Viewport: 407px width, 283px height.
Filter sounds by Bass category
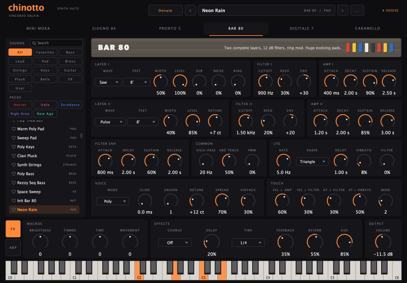[x=70, y=52]
